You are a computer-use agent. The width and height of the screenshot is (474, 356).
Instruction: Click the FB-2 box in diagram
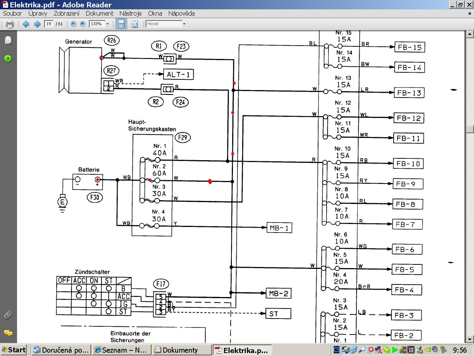coord(406,336)
